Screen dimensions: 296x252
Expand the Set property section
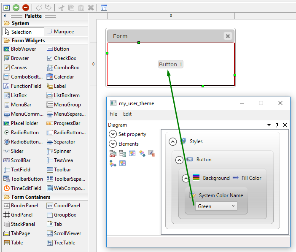(113, 134)
